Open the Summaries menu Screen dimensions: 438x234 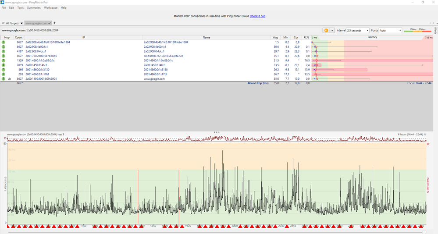pyautogui.click(x=34, y=8)
